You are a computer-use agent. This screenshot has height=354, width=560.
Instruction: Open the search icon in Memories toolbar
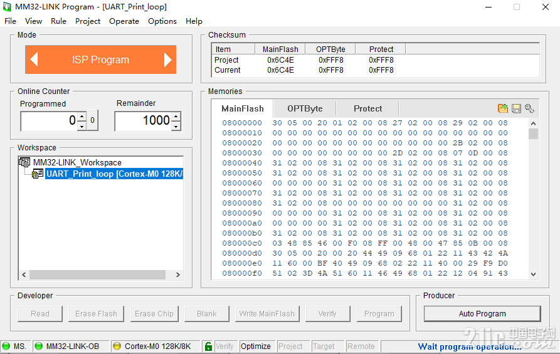529,108
